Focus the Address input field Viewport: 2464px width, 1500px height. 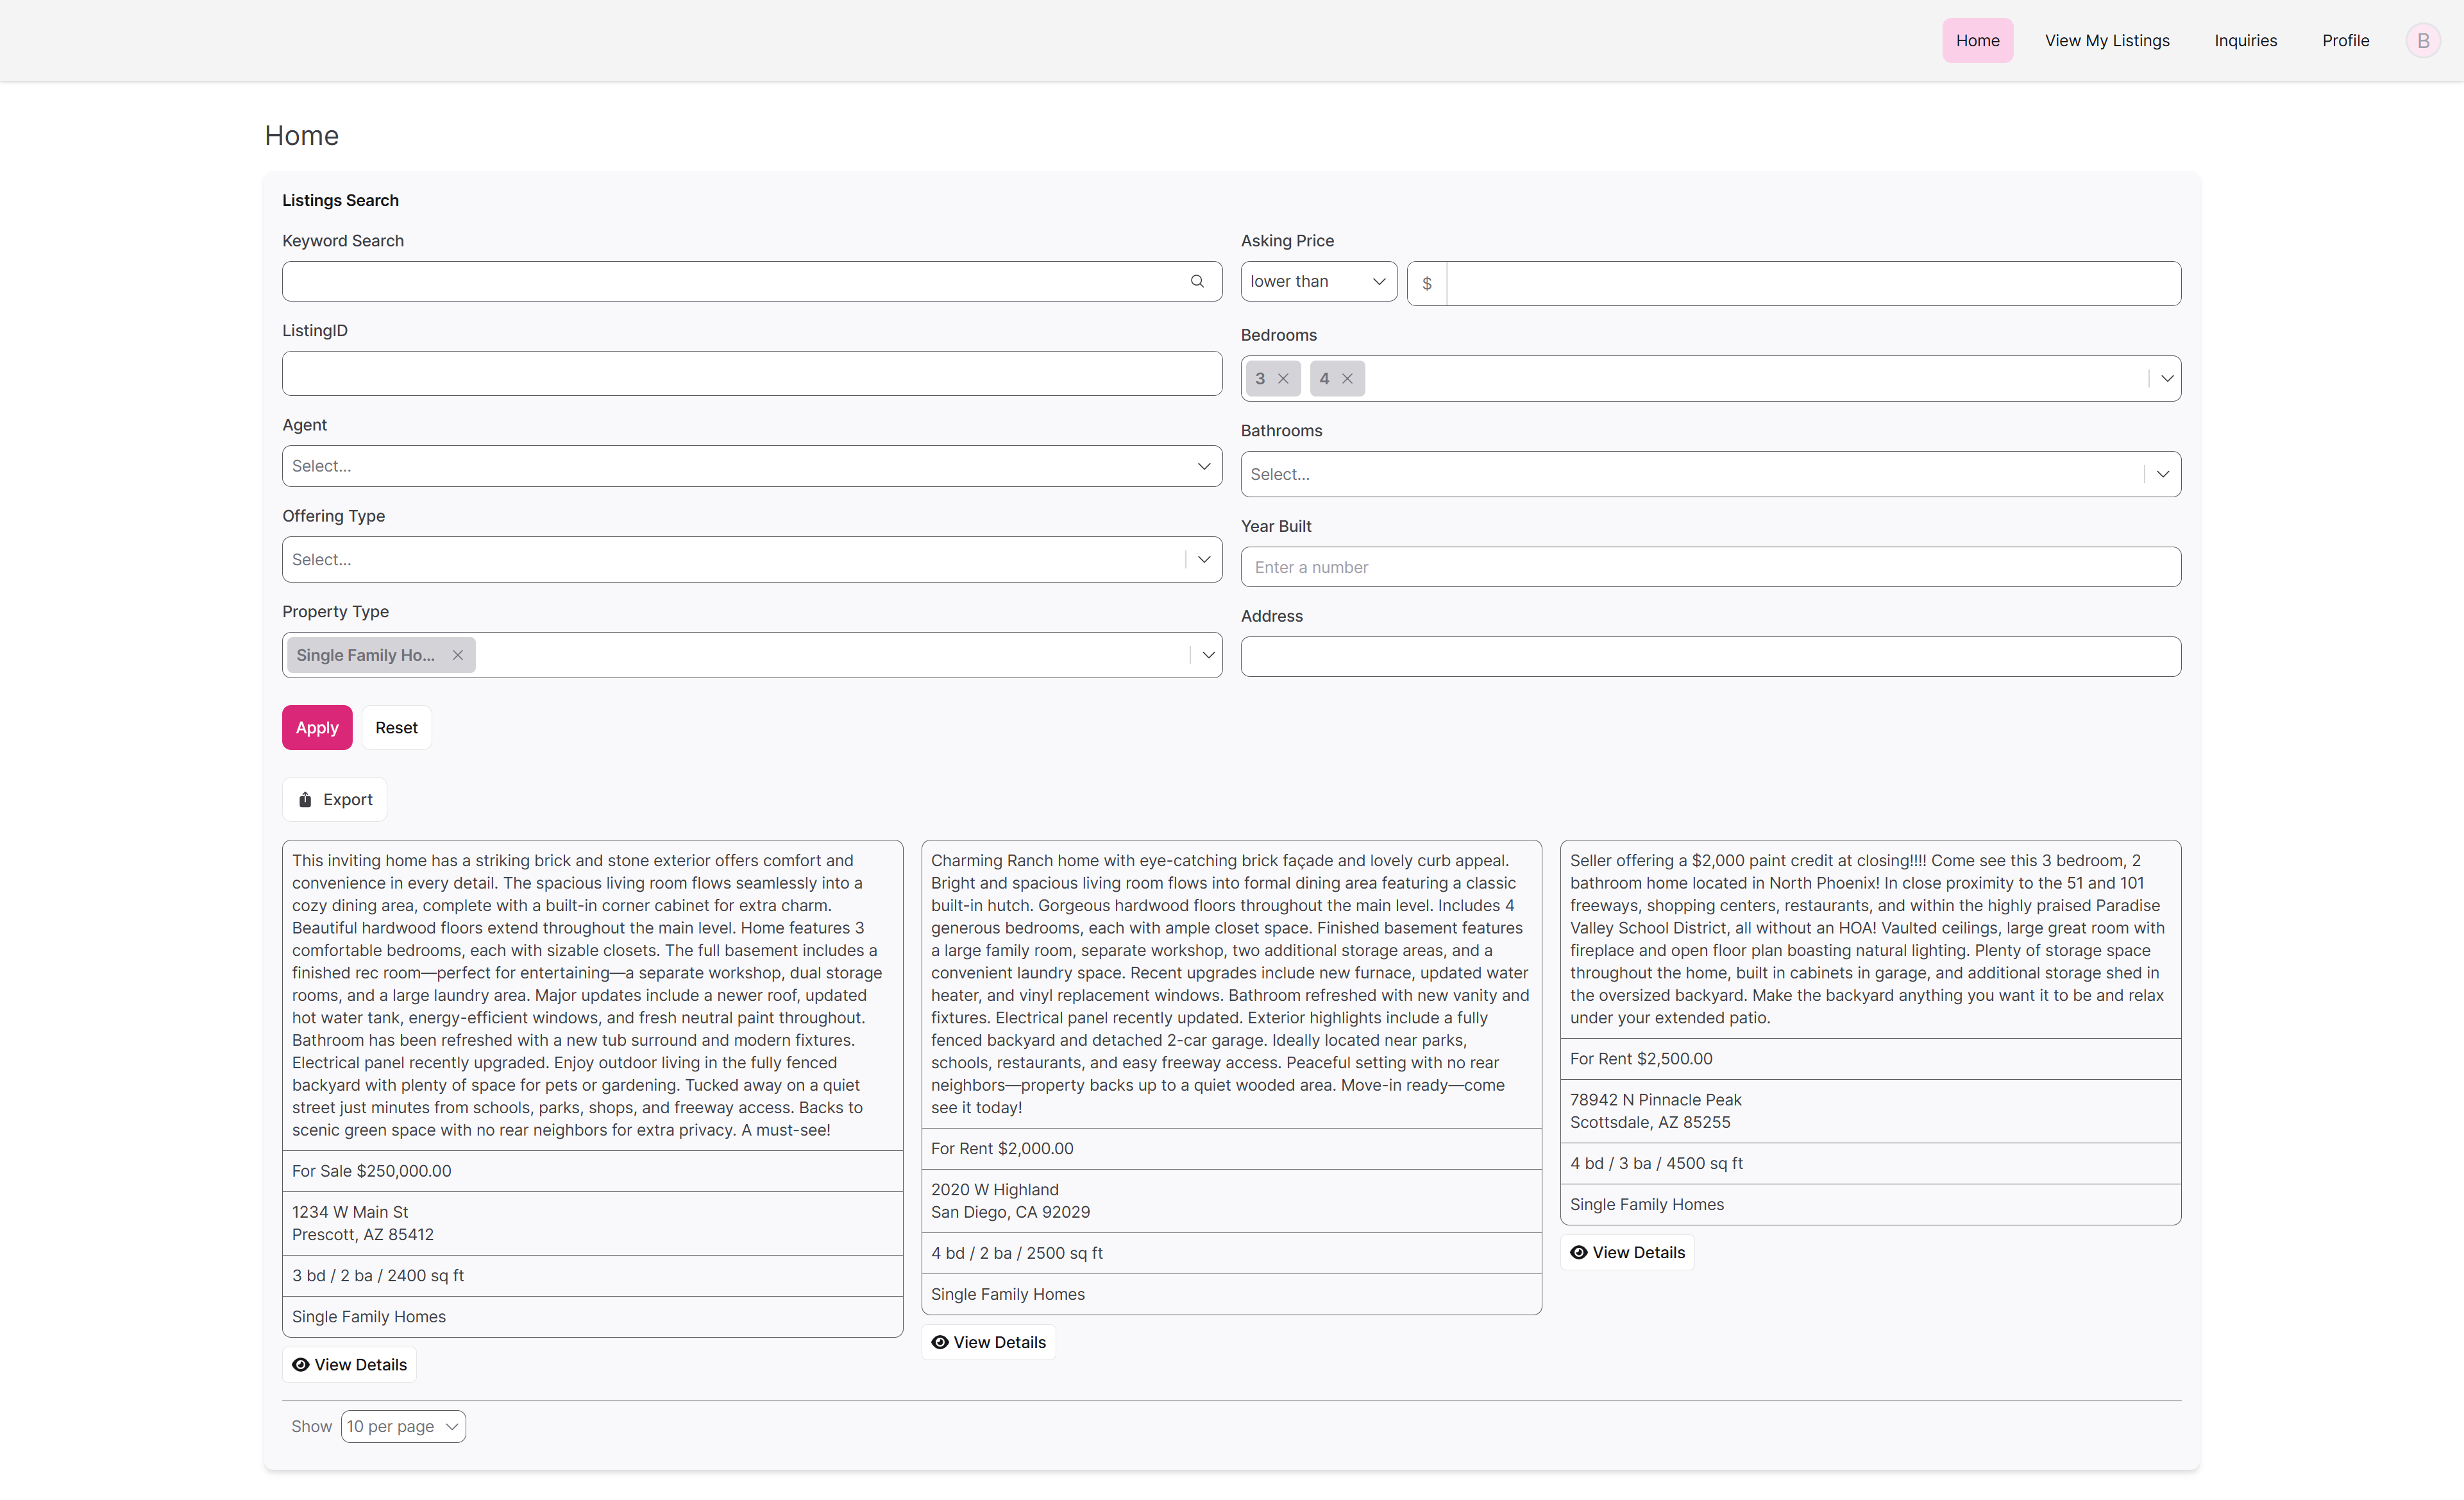coord(1711,656)
